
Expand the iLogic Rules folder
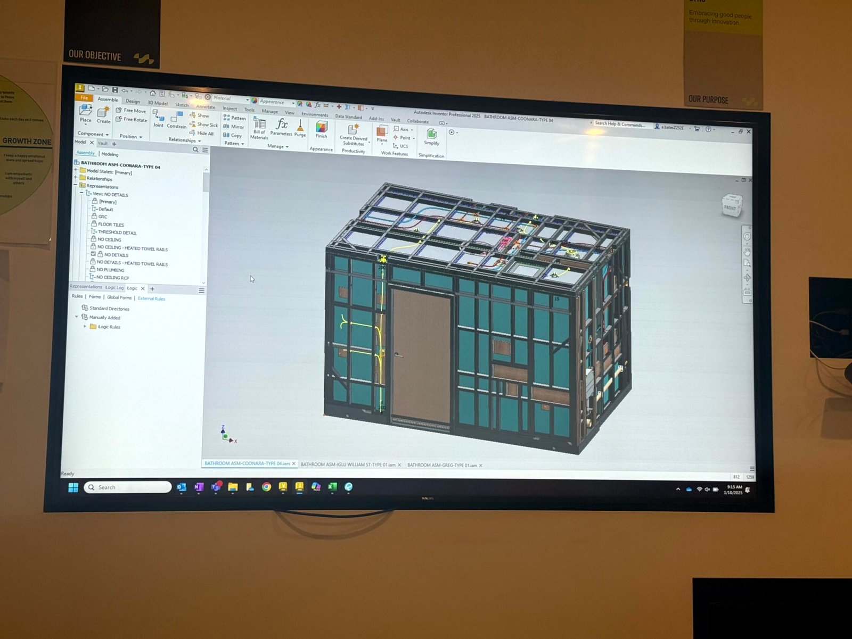pos(85,326)
